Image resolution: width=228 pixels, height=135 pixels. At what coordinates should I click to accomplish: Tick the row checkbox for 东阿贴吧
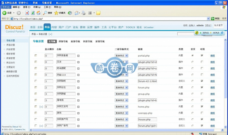pyautogui.click(x=36, y=81)
